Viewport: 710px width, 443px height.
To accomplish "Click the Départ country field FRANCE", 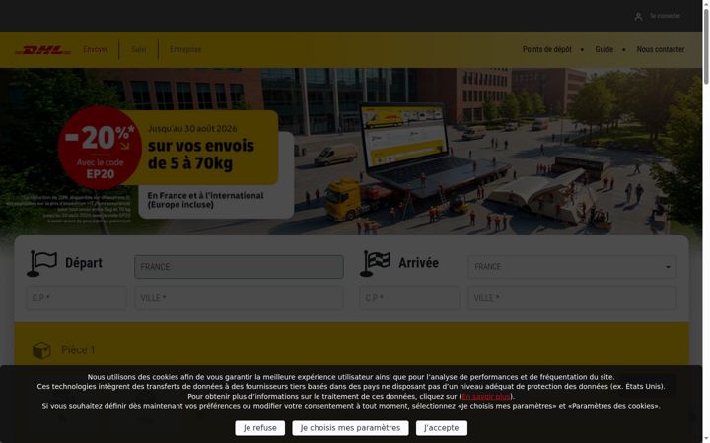I will (239, 267).
